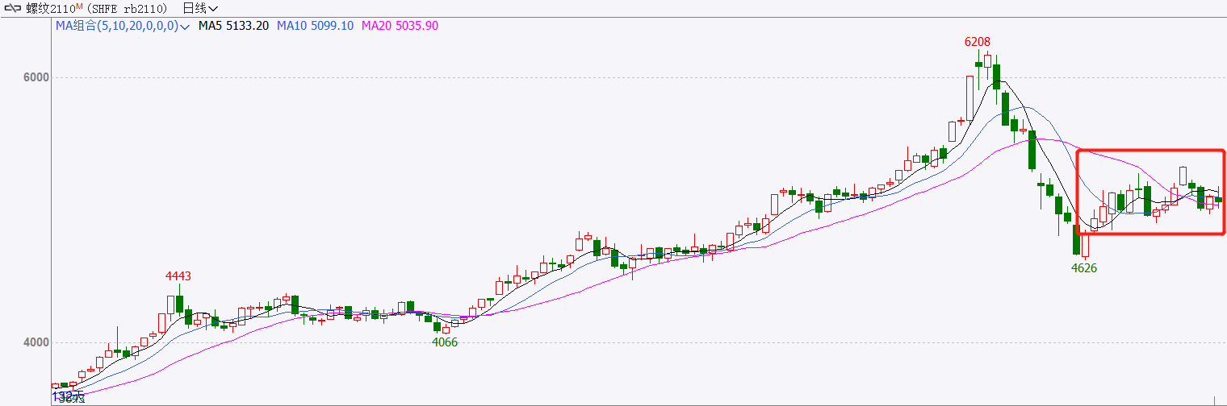The width and height of the screenshot is (1227, 406).
Task: Click the 4066 trough price label
Action: [445, 342]
